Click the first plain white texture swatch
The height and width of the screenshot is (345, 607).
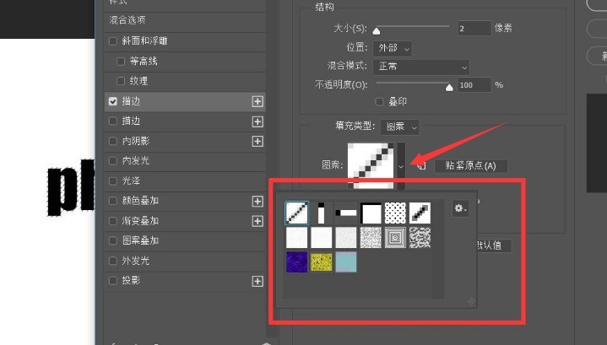tap(297, 237)
